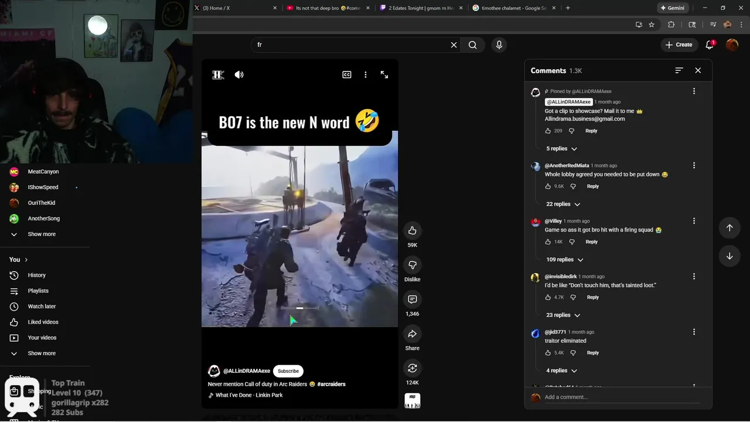Open YouTube notifications bell

coord(710,45)
